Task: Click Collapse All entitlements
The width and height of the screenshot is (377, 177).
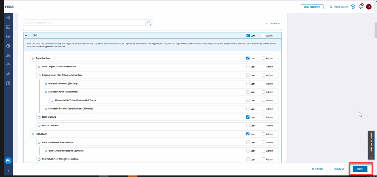Action: 273,24
